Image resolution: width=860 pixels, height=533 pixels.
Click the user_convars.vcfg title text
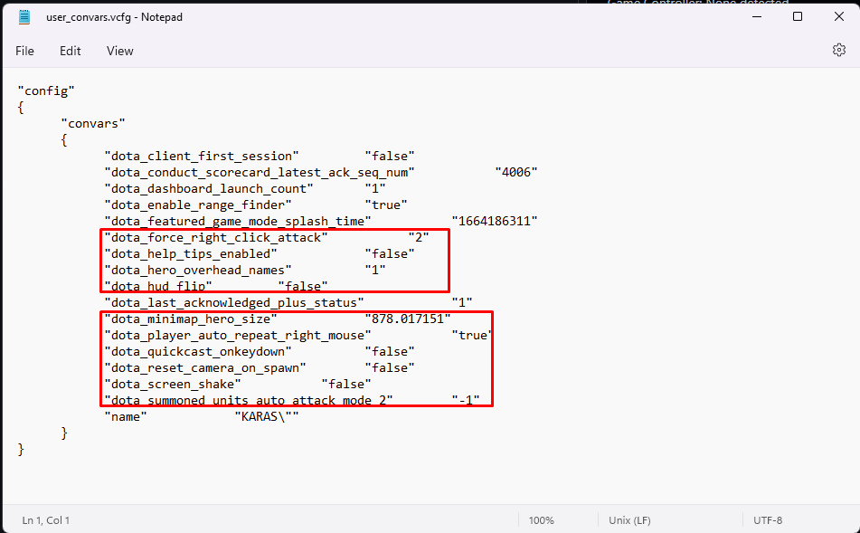click(113, 16)
